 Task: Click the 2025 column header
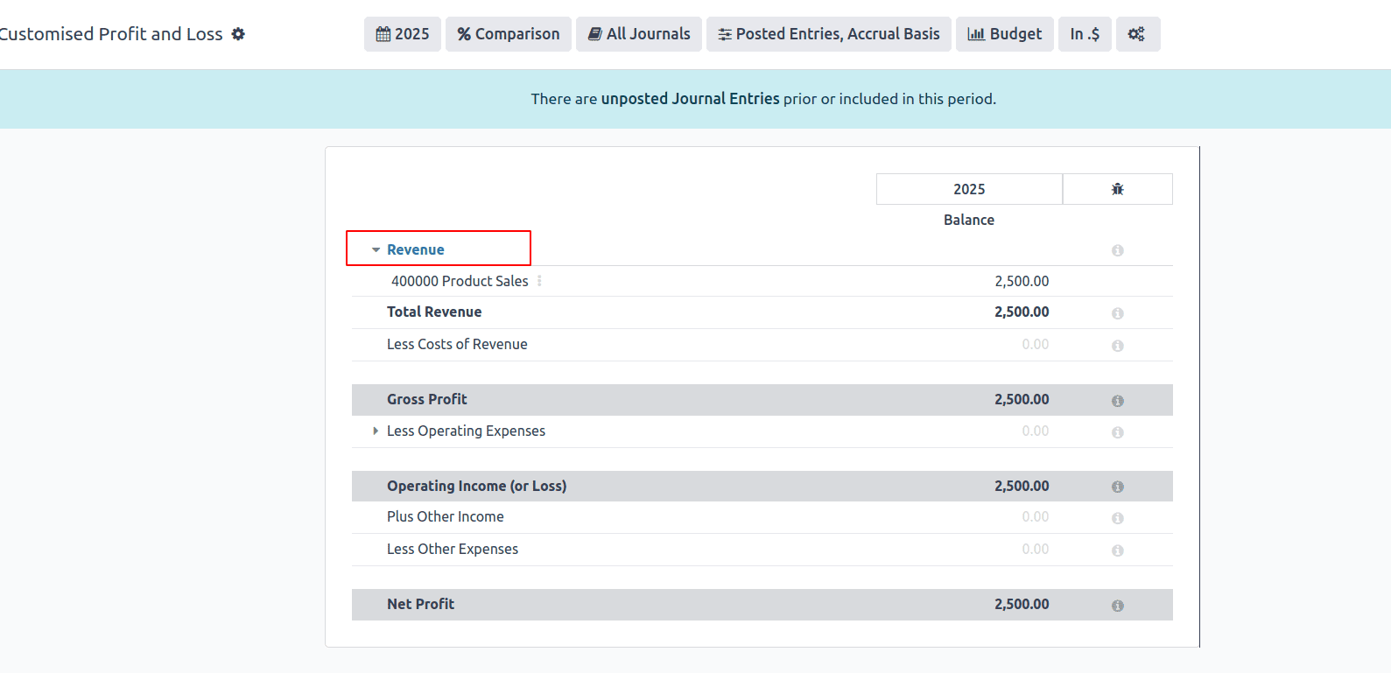[x=969, y=189]
